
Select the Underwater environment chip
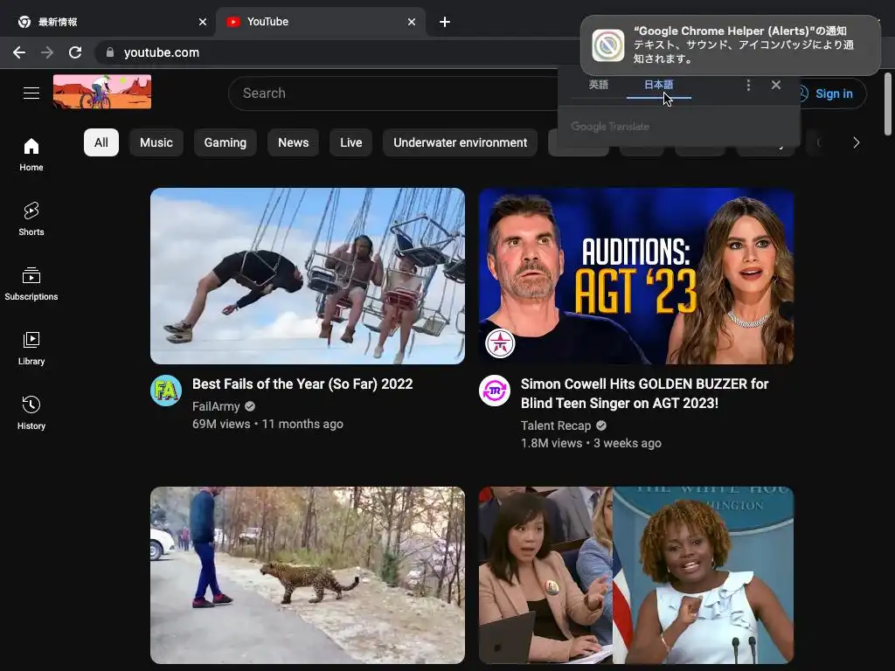(460, 142)
